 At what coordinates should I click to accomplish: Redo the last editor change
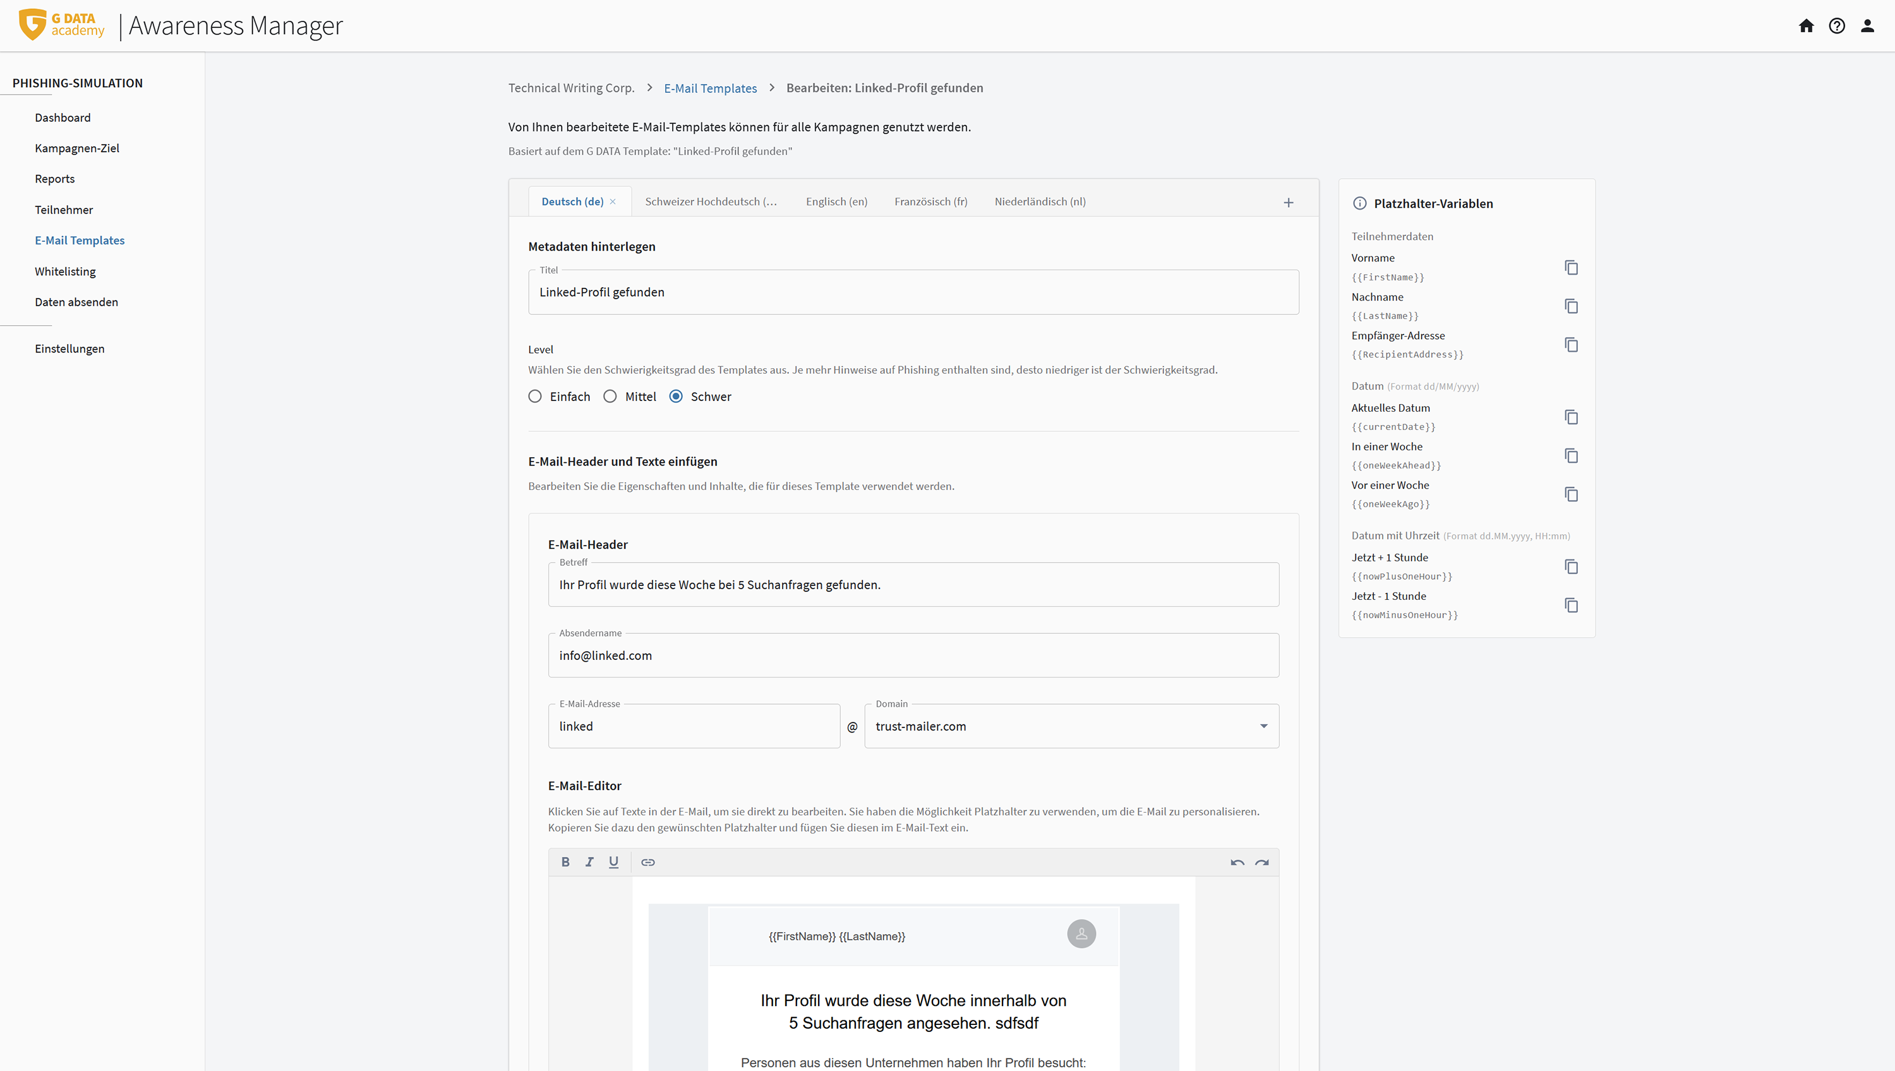coord(1261,862)
